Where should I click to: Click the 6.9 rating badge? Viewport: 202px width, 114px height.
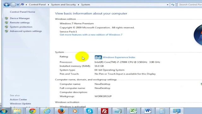click(98, 57)
